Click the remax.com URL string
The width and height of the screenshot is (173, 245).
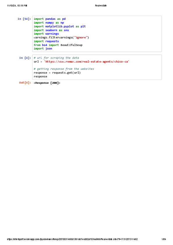[87, 62]
